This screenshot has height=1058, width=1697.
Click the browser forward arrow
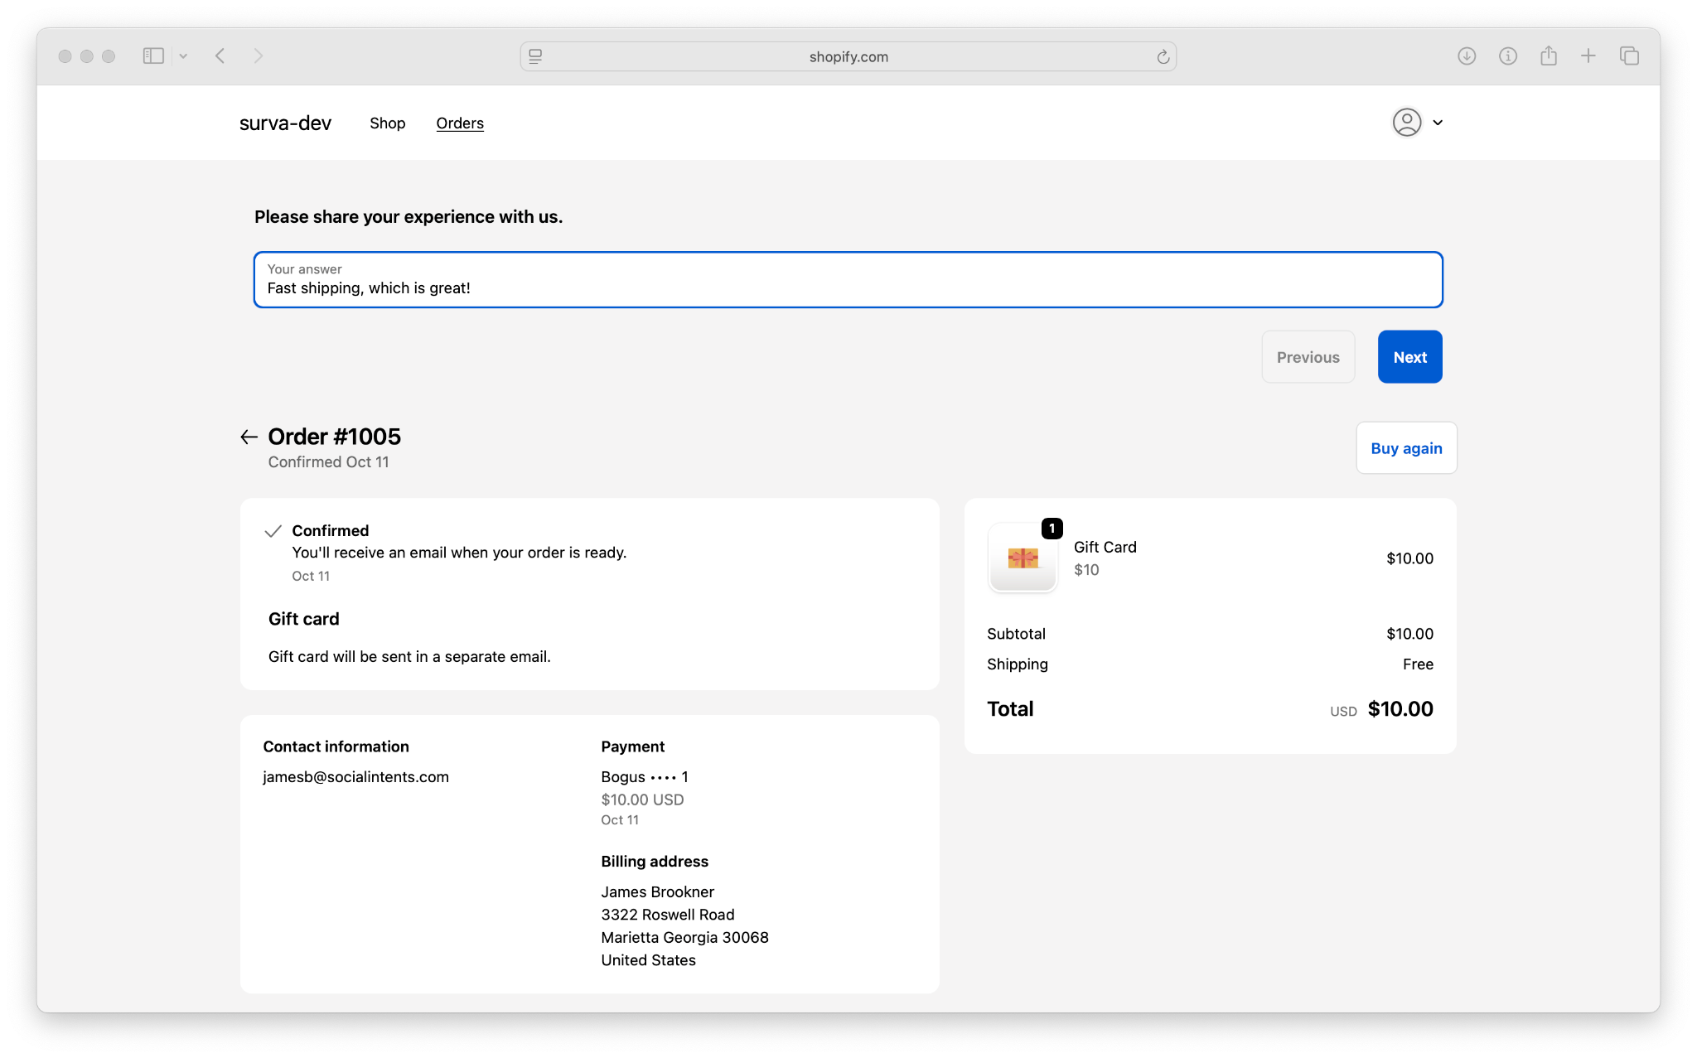tap(258, 56)
